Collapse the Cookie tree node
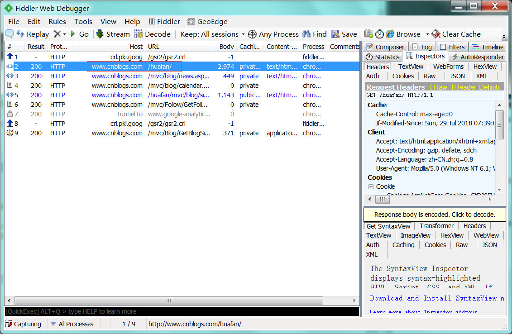The image size is (512, 334). 371,187
